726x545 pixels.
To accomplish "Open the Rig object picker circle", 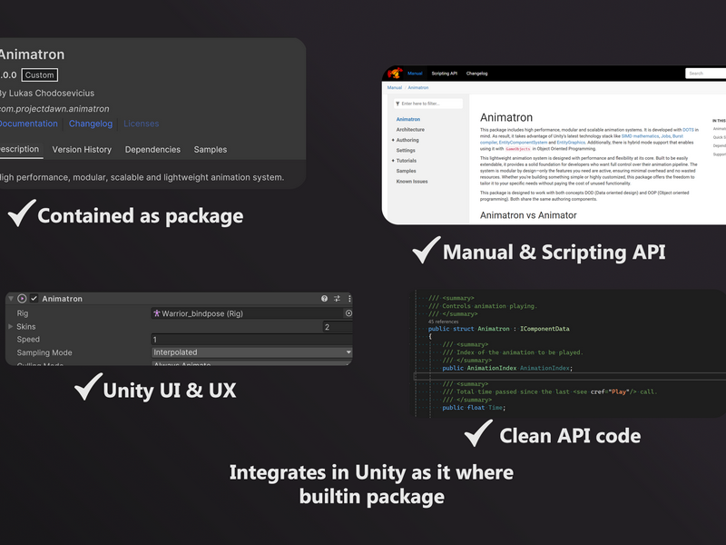I will [348, 313].
